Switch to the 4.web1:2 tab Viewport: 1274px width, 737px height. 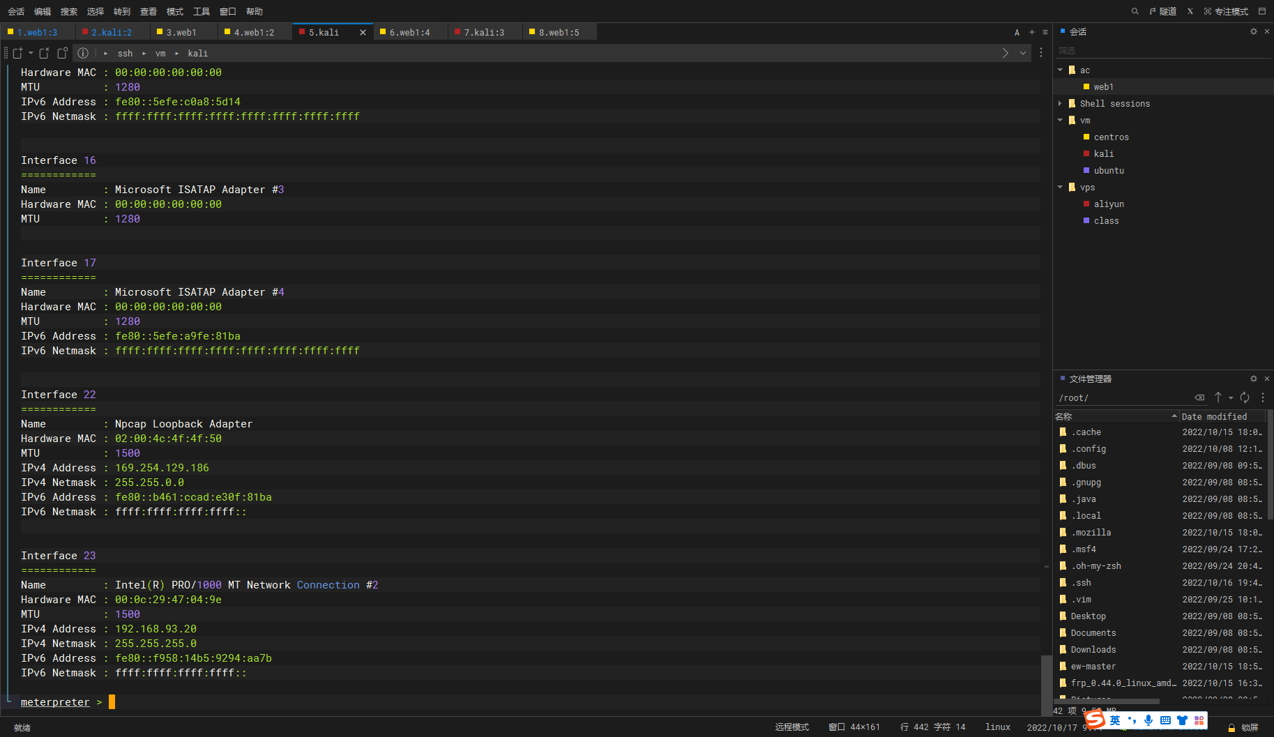click(254, 32)
